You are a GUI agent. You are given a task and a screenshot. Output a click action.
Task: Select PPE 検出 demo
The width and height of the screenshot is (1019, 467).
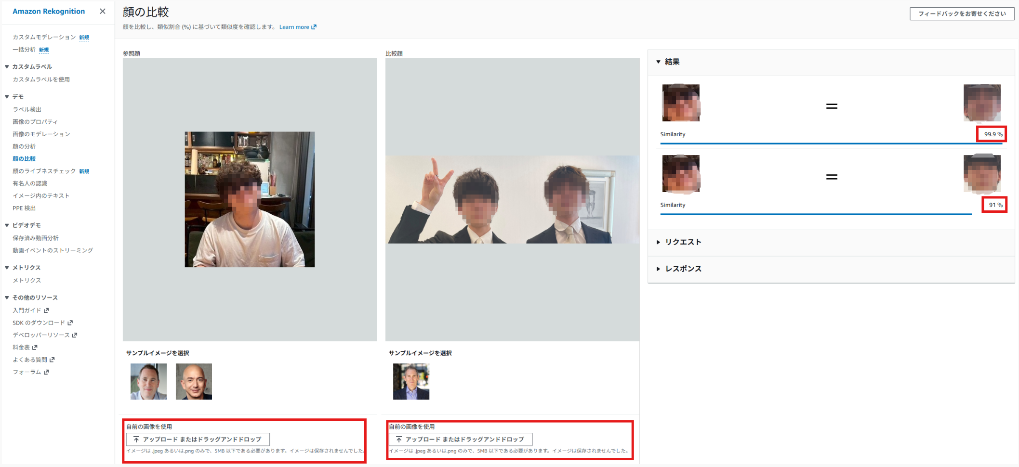pos(24,208)
